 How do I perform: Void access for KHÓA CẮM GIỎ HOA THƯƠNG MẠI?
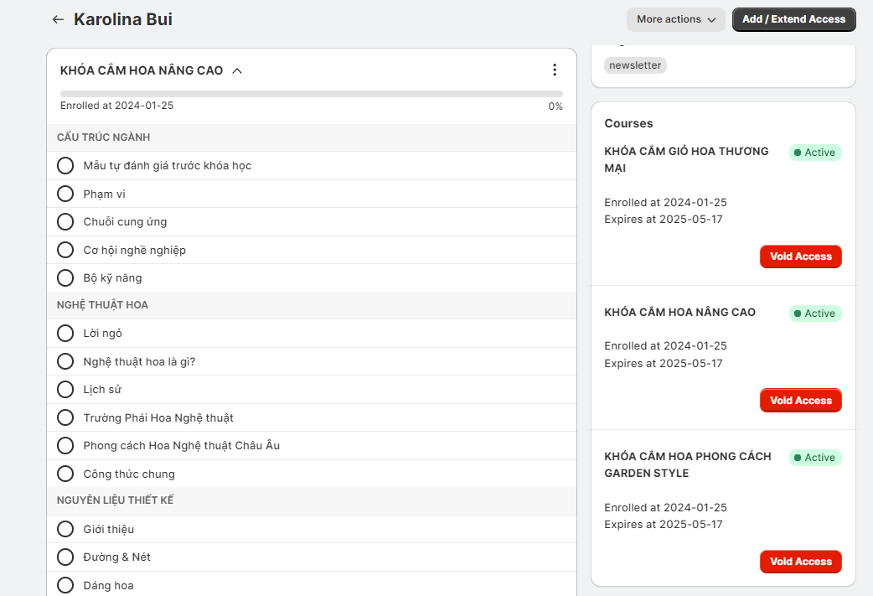[x=800, y=257]
